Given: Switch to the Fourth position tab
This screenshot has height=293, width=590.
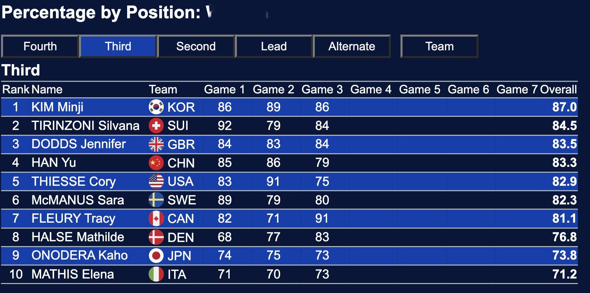Looking at the screenshot, I should pos(40,46).
